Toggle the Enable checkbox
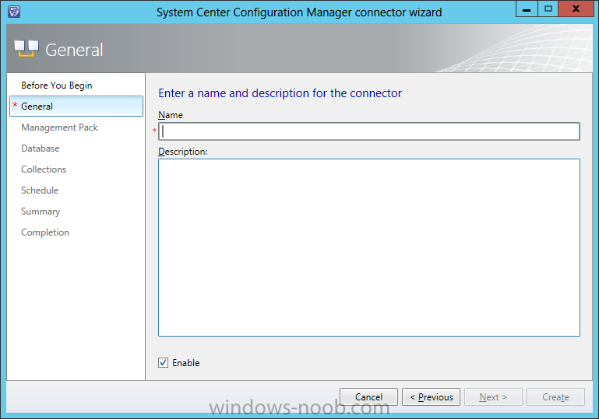The height and width of the screenshot is (419, 599). click(163, 362)
